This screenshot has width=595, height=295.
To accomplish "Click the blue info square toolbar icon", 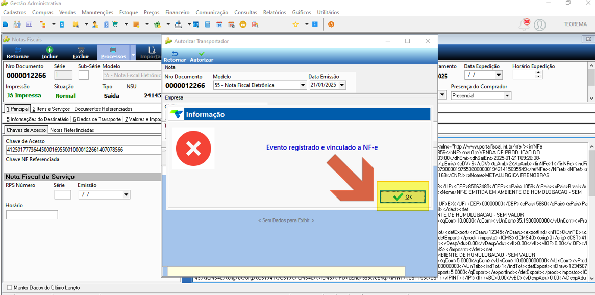I will 314,24.
